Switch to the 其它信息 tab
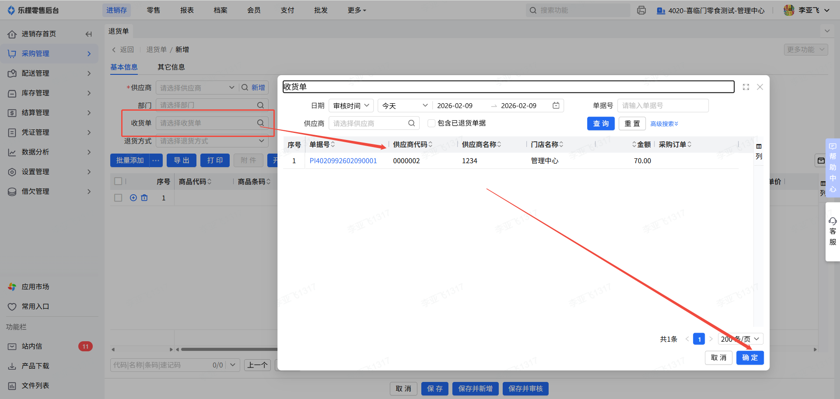Viewport: 840px width, 399px height. [171, 67]
